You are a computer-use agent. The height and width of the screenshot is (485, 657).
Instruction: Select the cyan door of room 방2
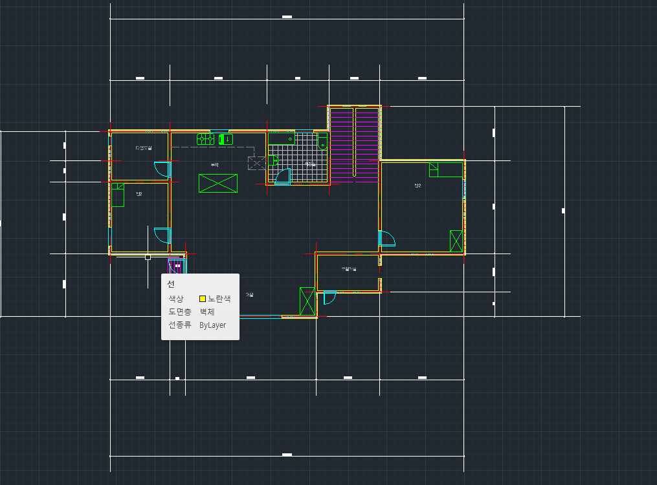pos(386,238)
